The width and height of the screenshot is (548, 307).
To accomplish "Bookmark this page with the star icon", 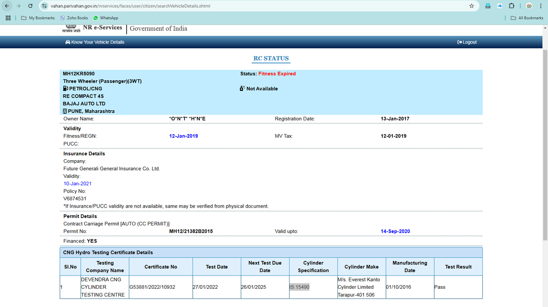I will pyautogui.click(x=471, y=6).
